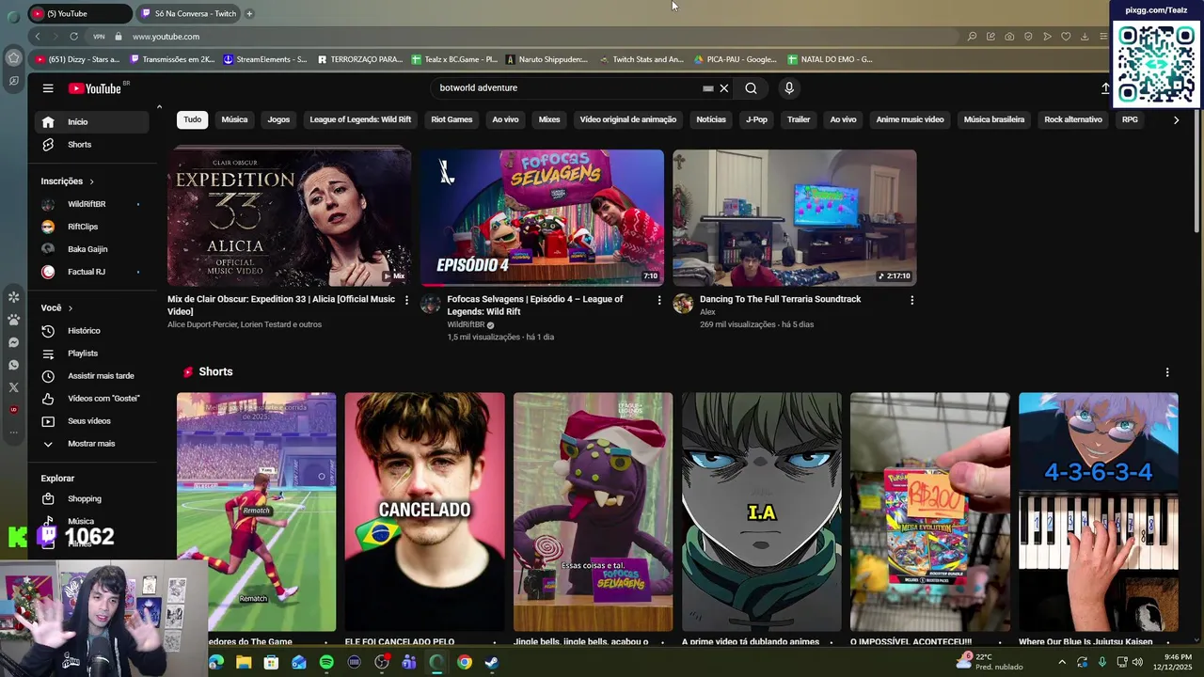Image resolution: width=1204 pixels, height=677 pixels.
Task: Open Google Chrome from the taskbar
Action: click(x=464, y=662)
